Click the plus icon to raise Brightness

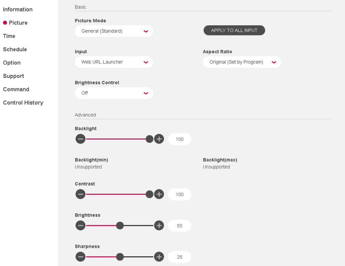click(x=159, y=225)
